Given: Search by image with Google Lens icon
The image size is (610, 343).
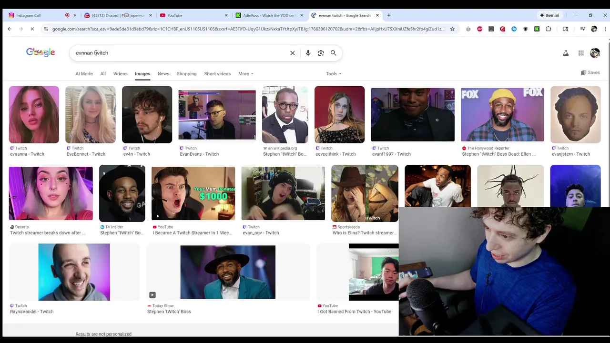Looking at the screenshot, I should tap(321, 53).
